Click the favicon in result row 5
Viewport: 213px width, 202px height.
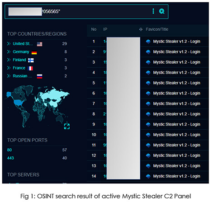(148, 83)
